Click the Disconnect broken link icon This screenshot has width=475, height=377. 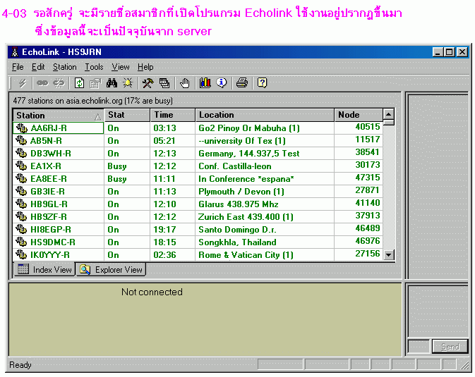tap(59, 83)
